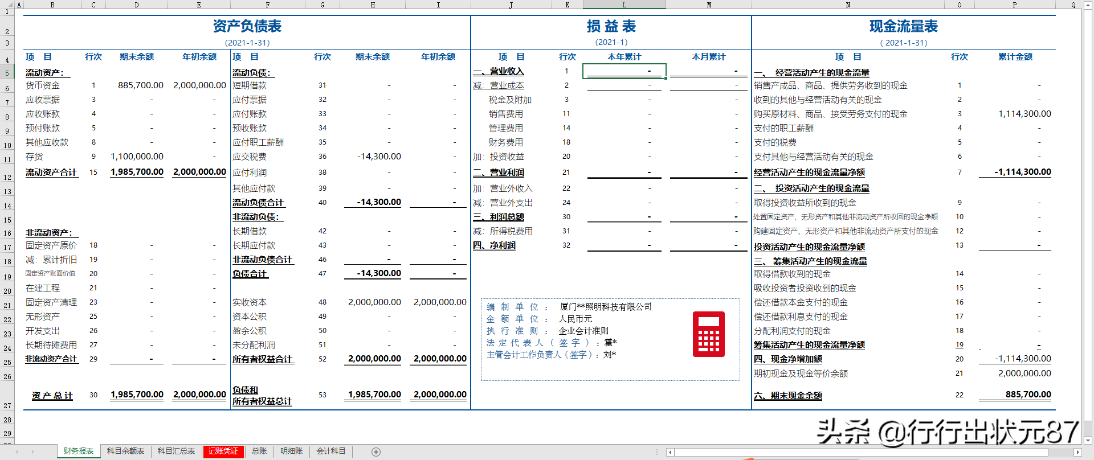Select the 存货 balance 1,100,000.00
Viewport: 1094px width, 460px height.
pos(137,157)
